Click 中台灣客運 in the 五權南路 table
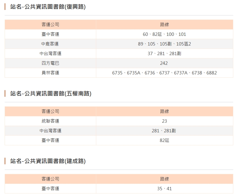The height and width of the screenshot is (196, 236). (x=50, y=131)
